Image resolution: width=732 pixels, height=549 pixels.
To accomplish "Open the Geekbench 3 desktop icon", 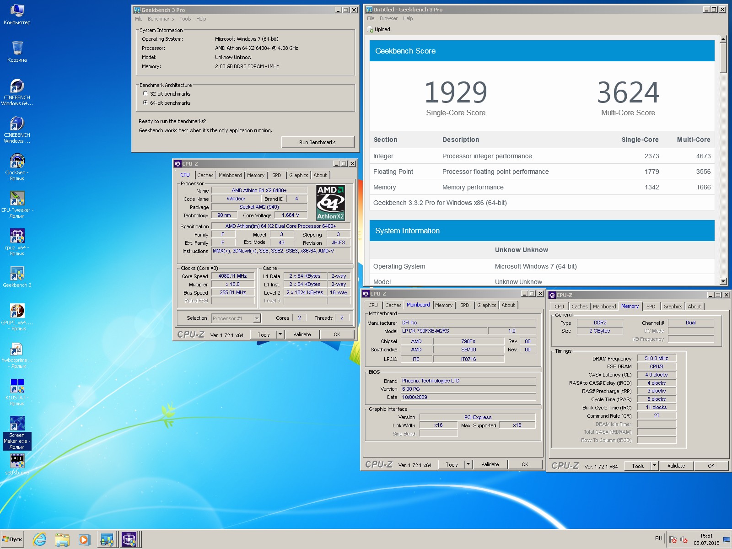I will (17, 277).
